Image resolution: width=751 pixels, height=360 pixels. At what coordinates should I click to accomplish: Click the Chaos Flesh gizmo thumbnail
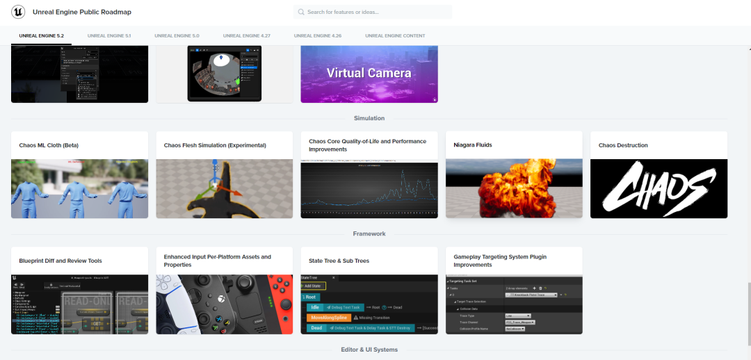click(224, 188)
